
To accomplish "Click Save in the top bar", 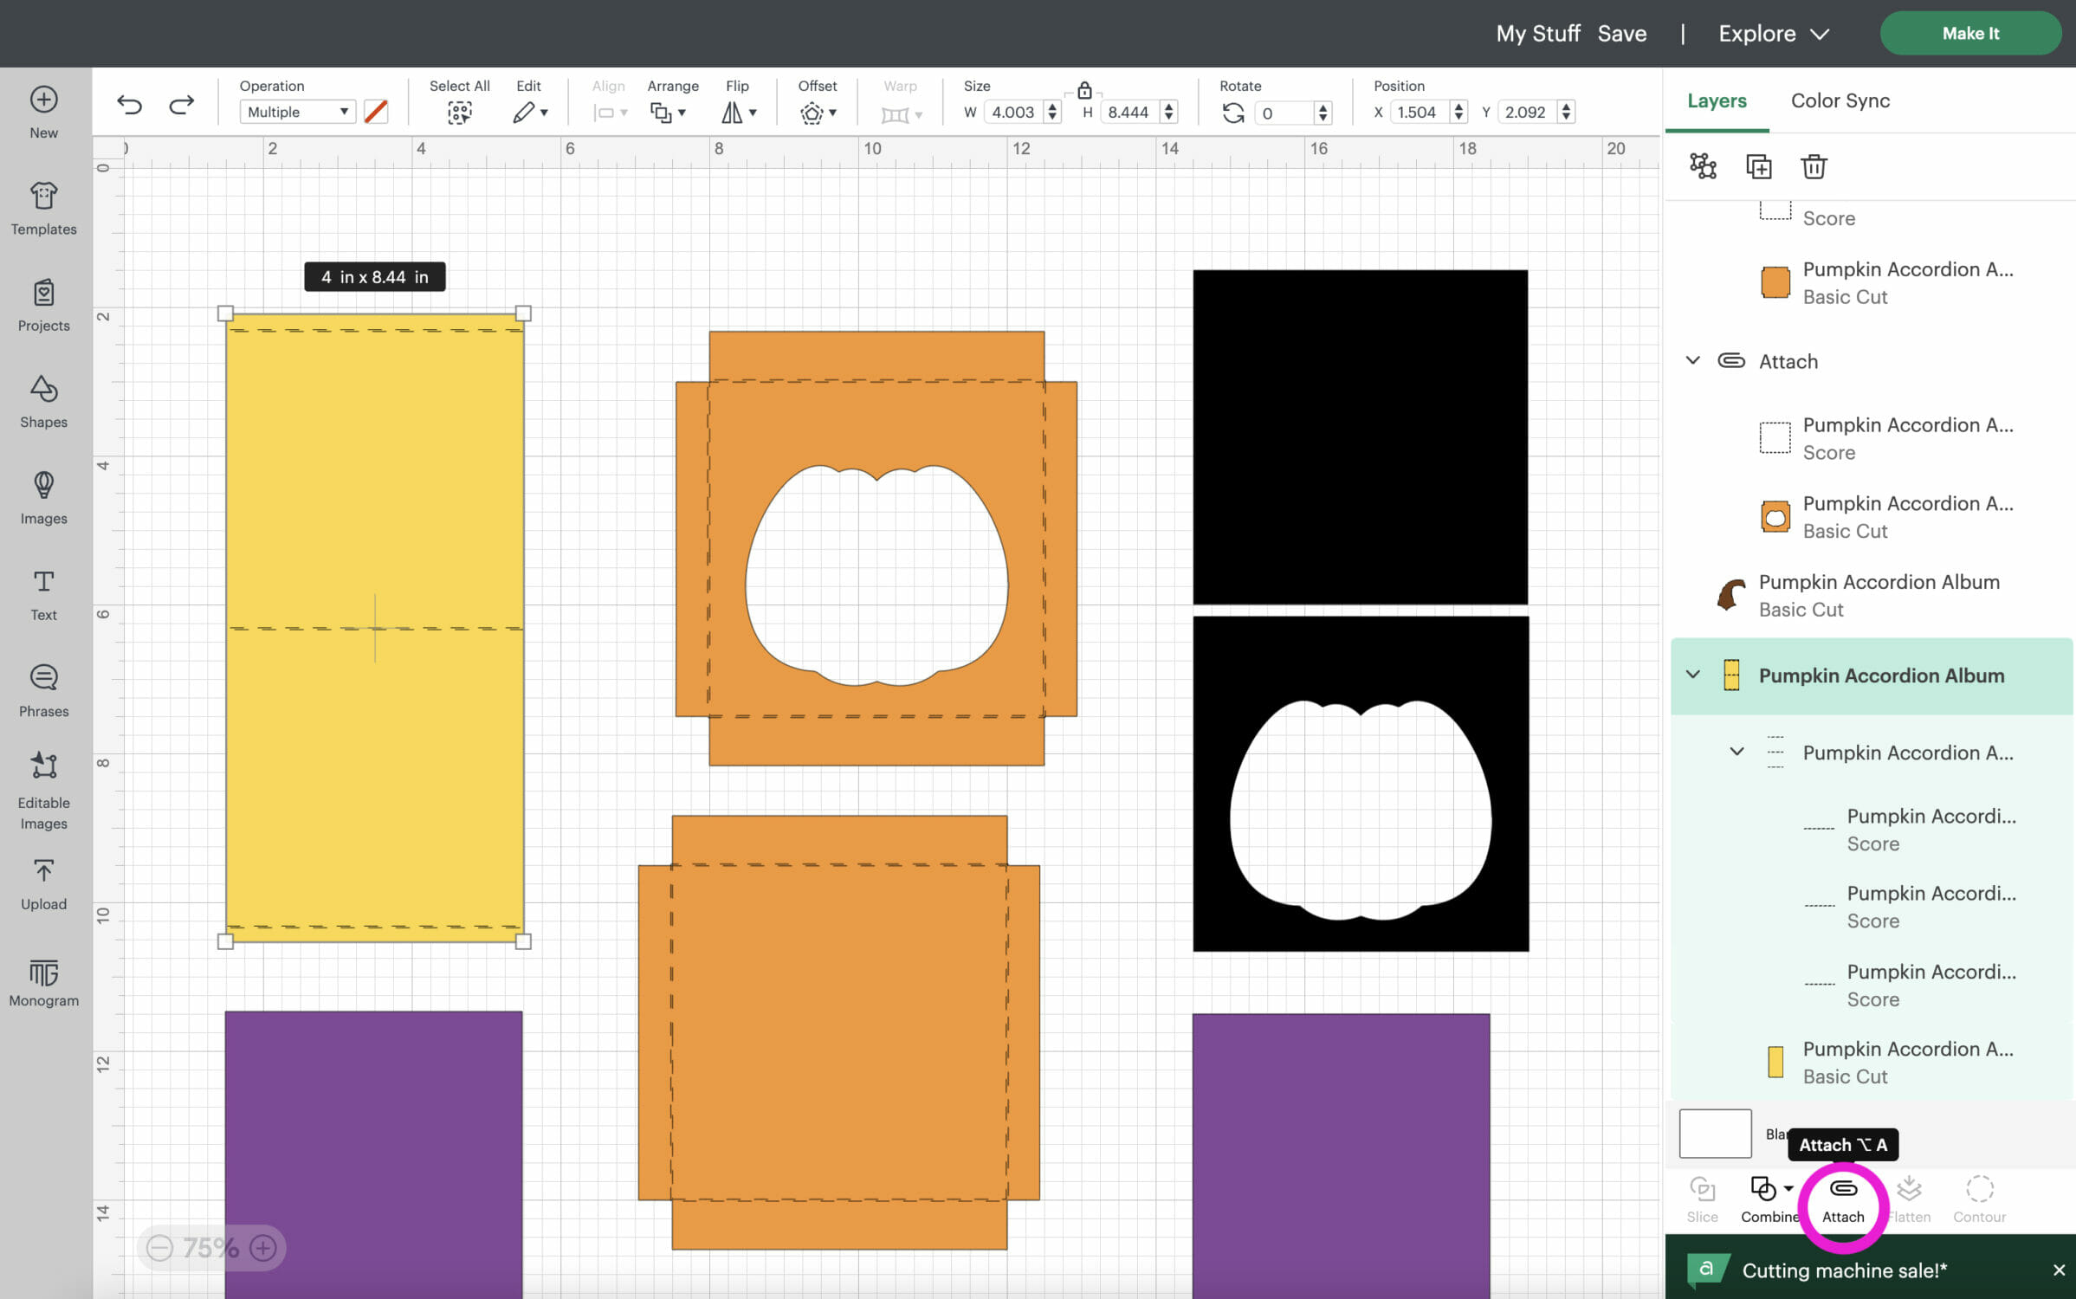I will pyautogui.click(x=1621, y=34).
